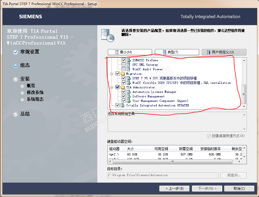This screenshot has width=259, height=197.
Task: Click the 安装临时版本 column header
Action: pos(208,149)
